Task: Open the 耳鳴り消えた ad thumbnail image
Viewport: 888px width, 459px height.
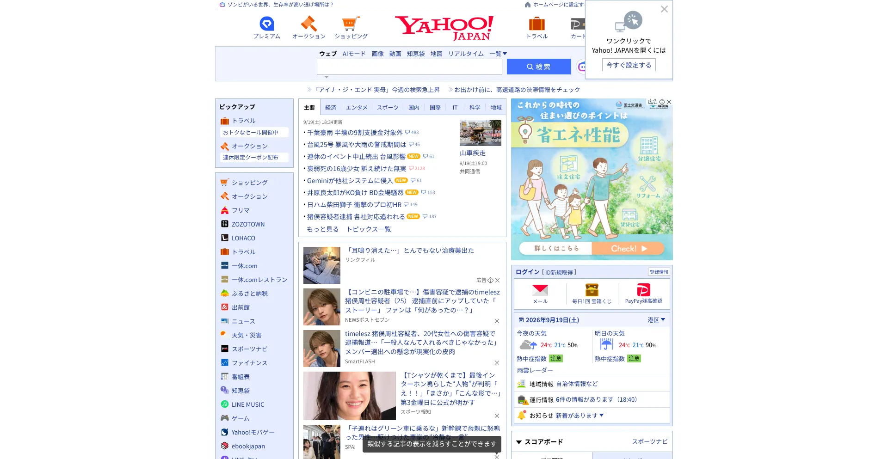Action: pos(322,265)
